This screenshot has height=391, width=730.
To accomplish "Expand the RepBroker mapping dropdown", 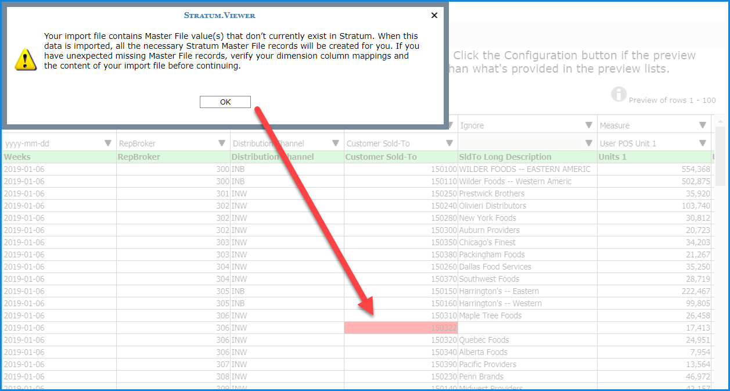I will pyautogui.click(x=222, y=144).
